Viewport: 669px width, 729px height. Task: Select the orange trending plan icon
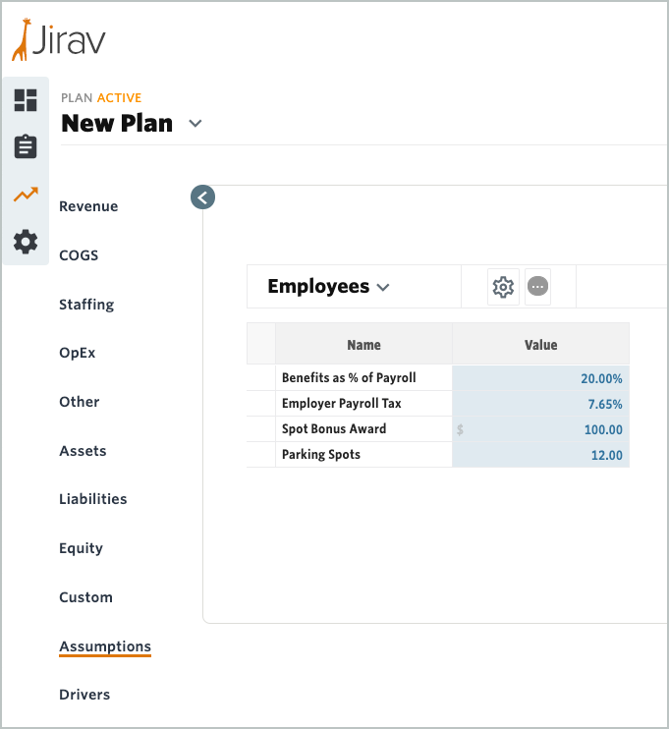[26, 195]
